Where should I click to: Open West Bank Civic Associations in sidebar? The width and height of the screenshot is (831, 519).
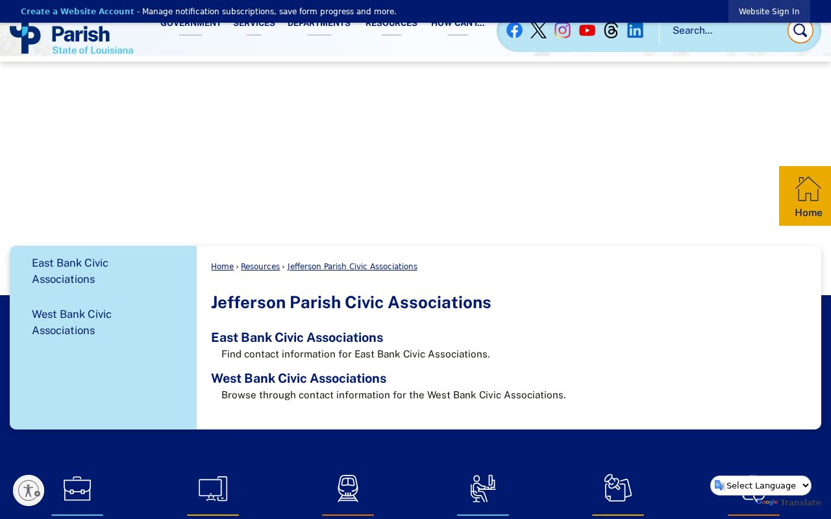[x=71, y=322]
